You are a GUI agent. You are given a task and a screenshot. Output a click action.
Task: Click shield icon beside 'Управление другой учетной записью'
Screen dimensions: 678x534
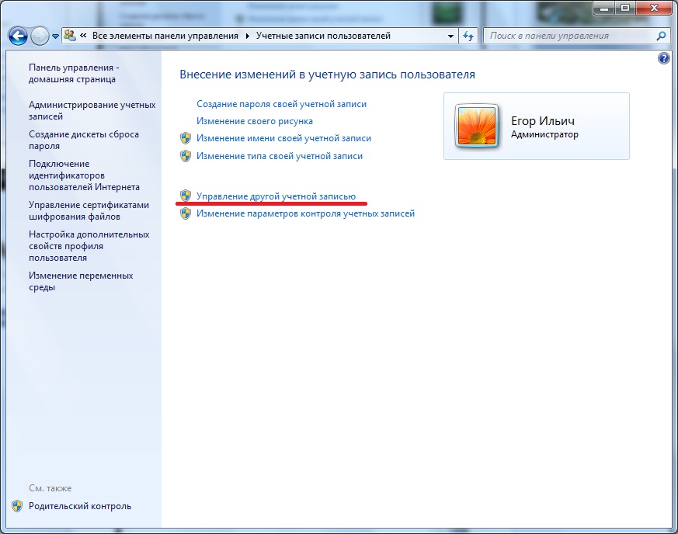186,196
